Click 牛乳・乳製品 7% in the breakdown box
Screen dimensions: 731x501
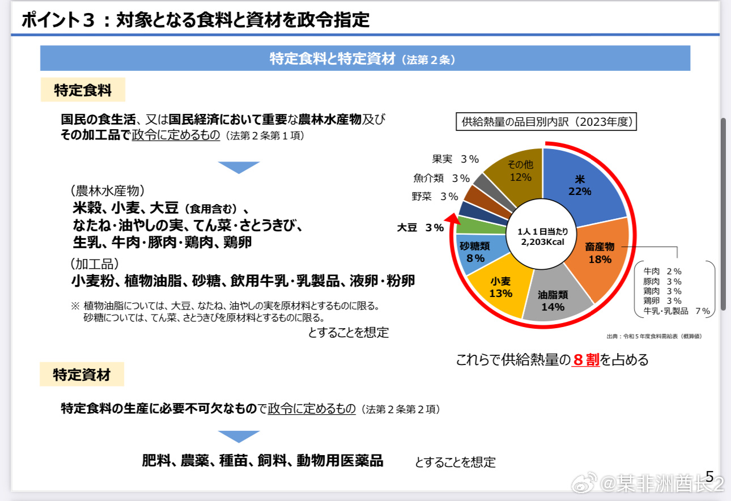click(x=676, y=311)
